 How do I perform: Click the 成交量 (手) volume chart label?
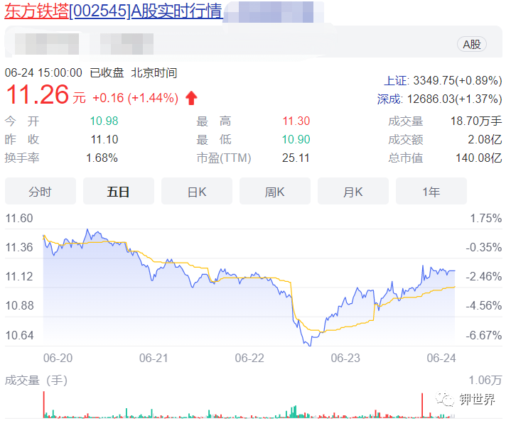coord(36,381)
